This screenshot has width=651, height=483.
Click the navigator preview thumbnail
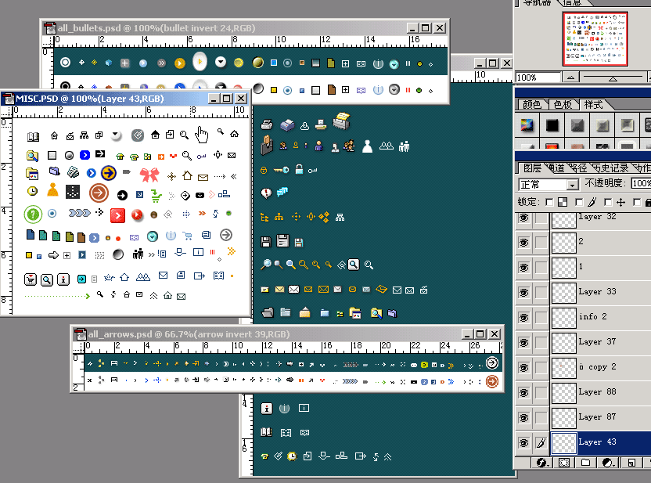595,38
